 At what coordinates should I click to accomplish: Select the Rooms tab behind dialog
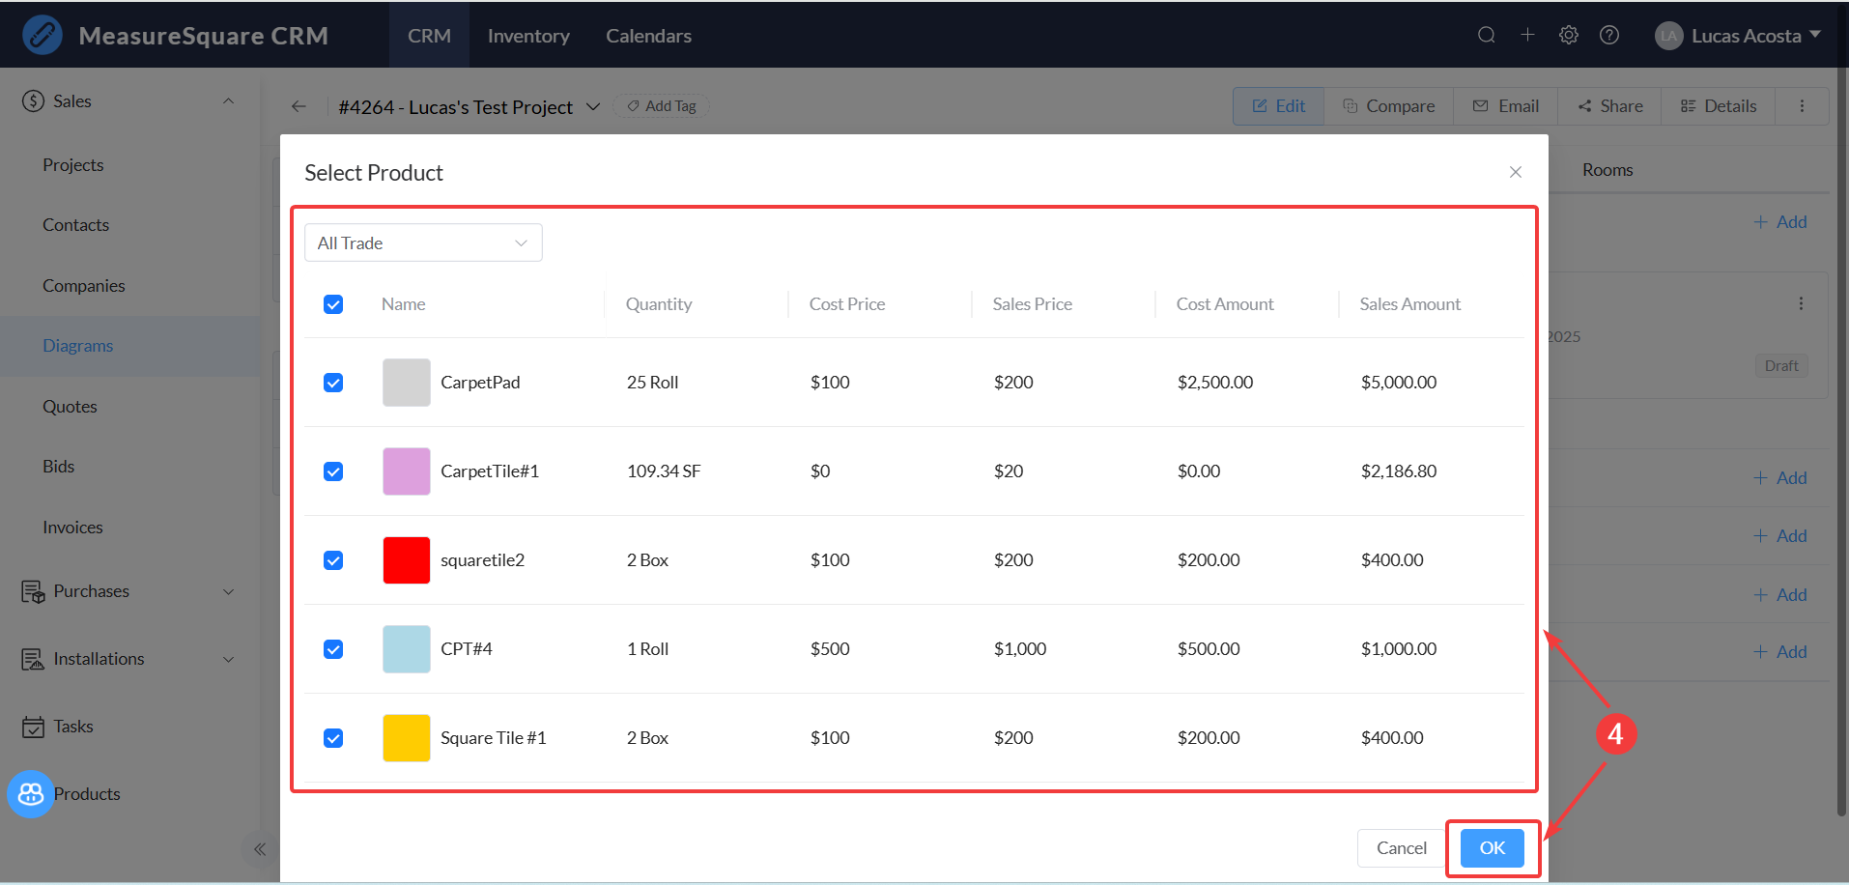point(1607,170)
